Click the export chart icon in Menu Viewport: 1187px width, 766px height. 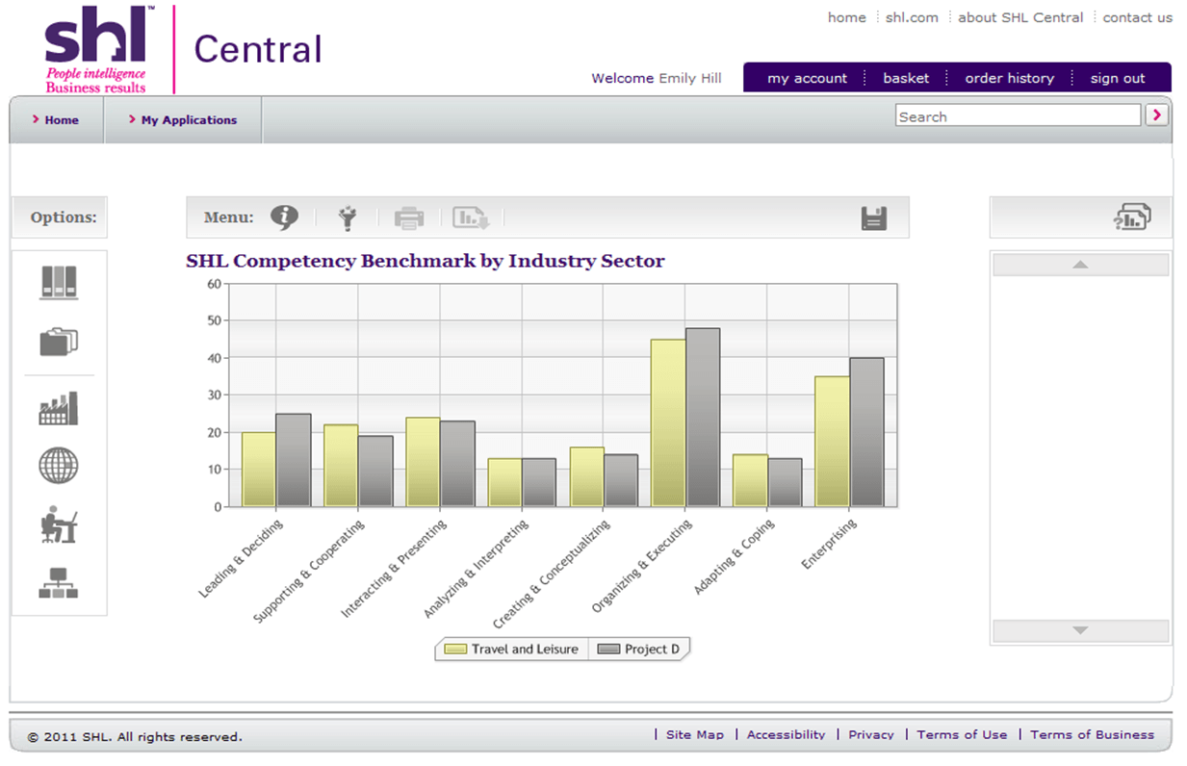(x=472, y=218)
